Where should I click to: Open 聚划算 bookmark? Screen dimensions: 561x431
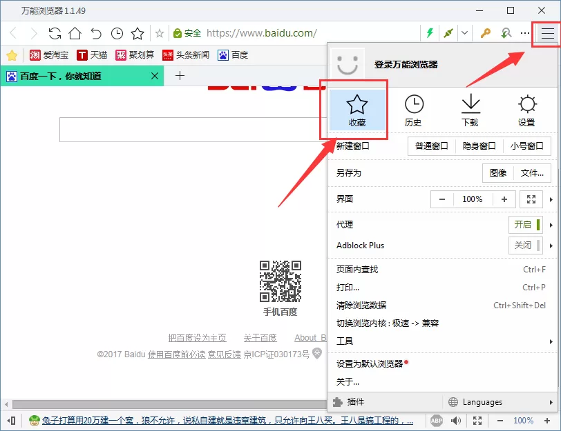point(135,55)
